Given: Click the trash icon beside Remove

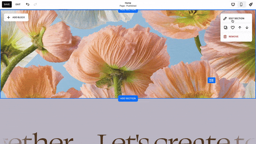Looking at the screenshot, I should (225, 36).
